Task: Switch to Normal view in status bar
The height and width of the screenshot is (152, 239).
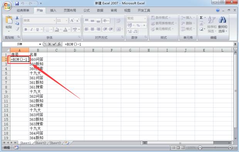Action: pyautogui.click(x=173, y=148)
